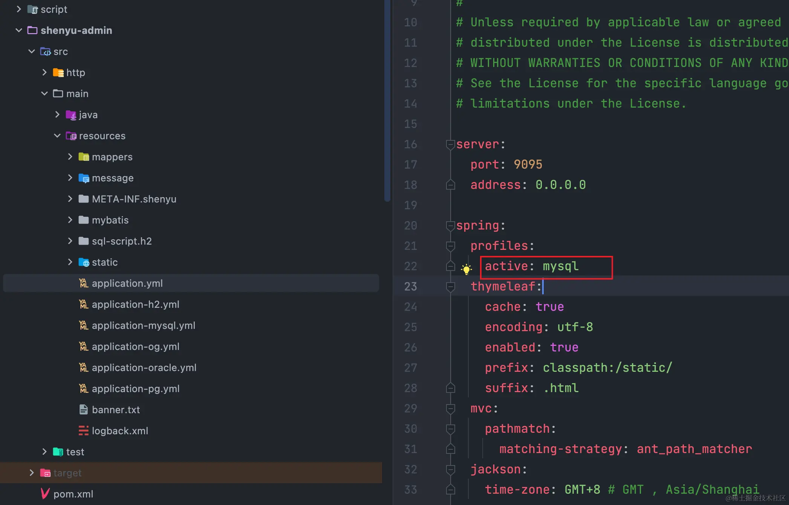Click the logback.xml file icon
The image size is (789, 505).
point(83,431)
